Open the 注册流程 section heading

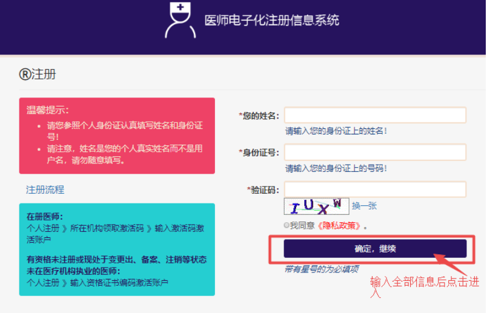[45, 189]
